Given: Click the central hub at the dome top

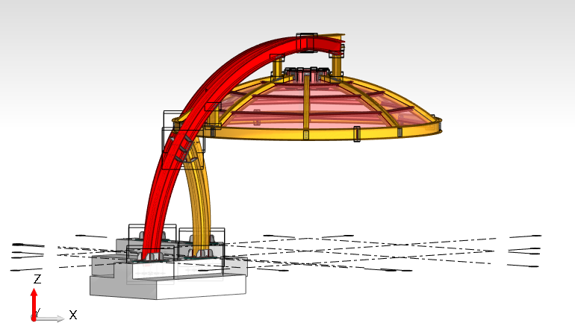Looking at the screenshot, I should (x=306, y=73).
